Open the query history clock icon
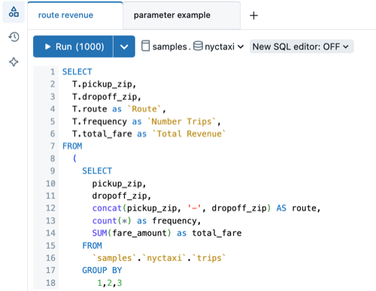Viewport: 376px width, 291px height. [14, 37]
